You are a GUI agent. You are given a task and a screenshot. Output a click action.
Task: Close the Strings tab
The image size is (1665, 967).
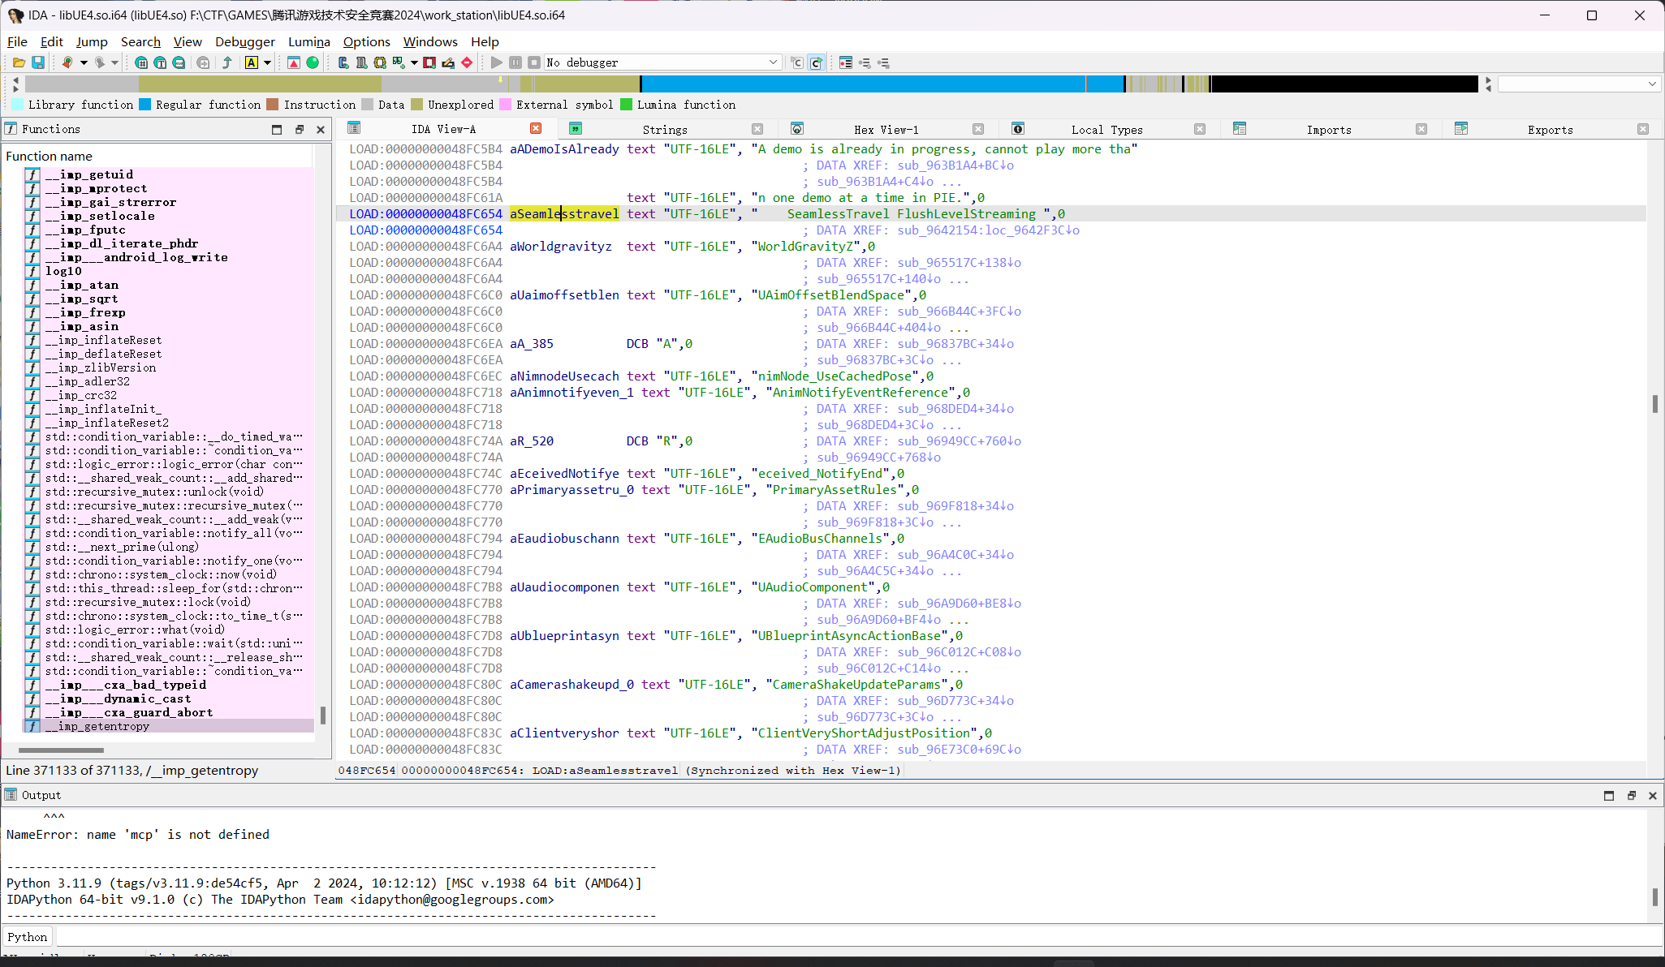point(757,129)
